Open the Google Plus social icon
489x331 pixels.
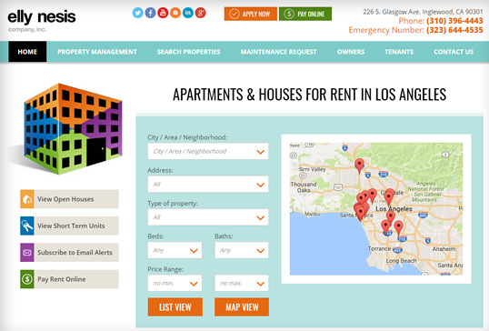201,13
